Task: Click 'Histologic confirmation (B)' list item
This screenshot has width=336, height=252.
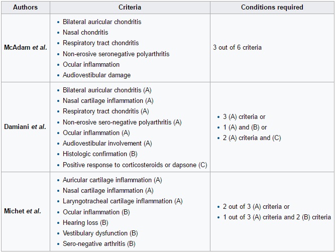Action: [x=100, y=154]
